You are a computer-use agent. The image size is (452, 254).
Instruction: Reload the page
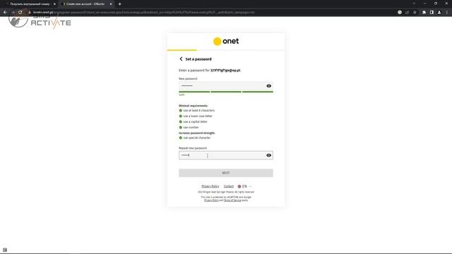tap(20, 13)
